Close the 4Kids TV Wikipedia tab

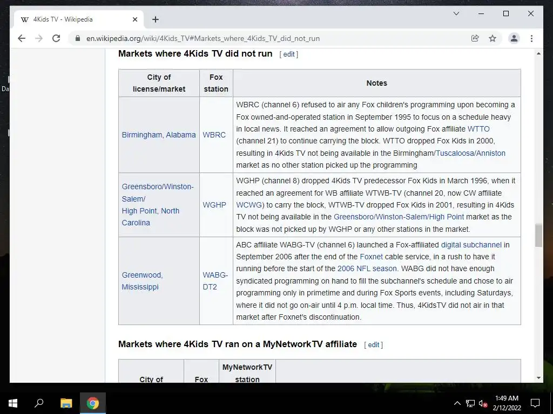[x=134, y=19]
